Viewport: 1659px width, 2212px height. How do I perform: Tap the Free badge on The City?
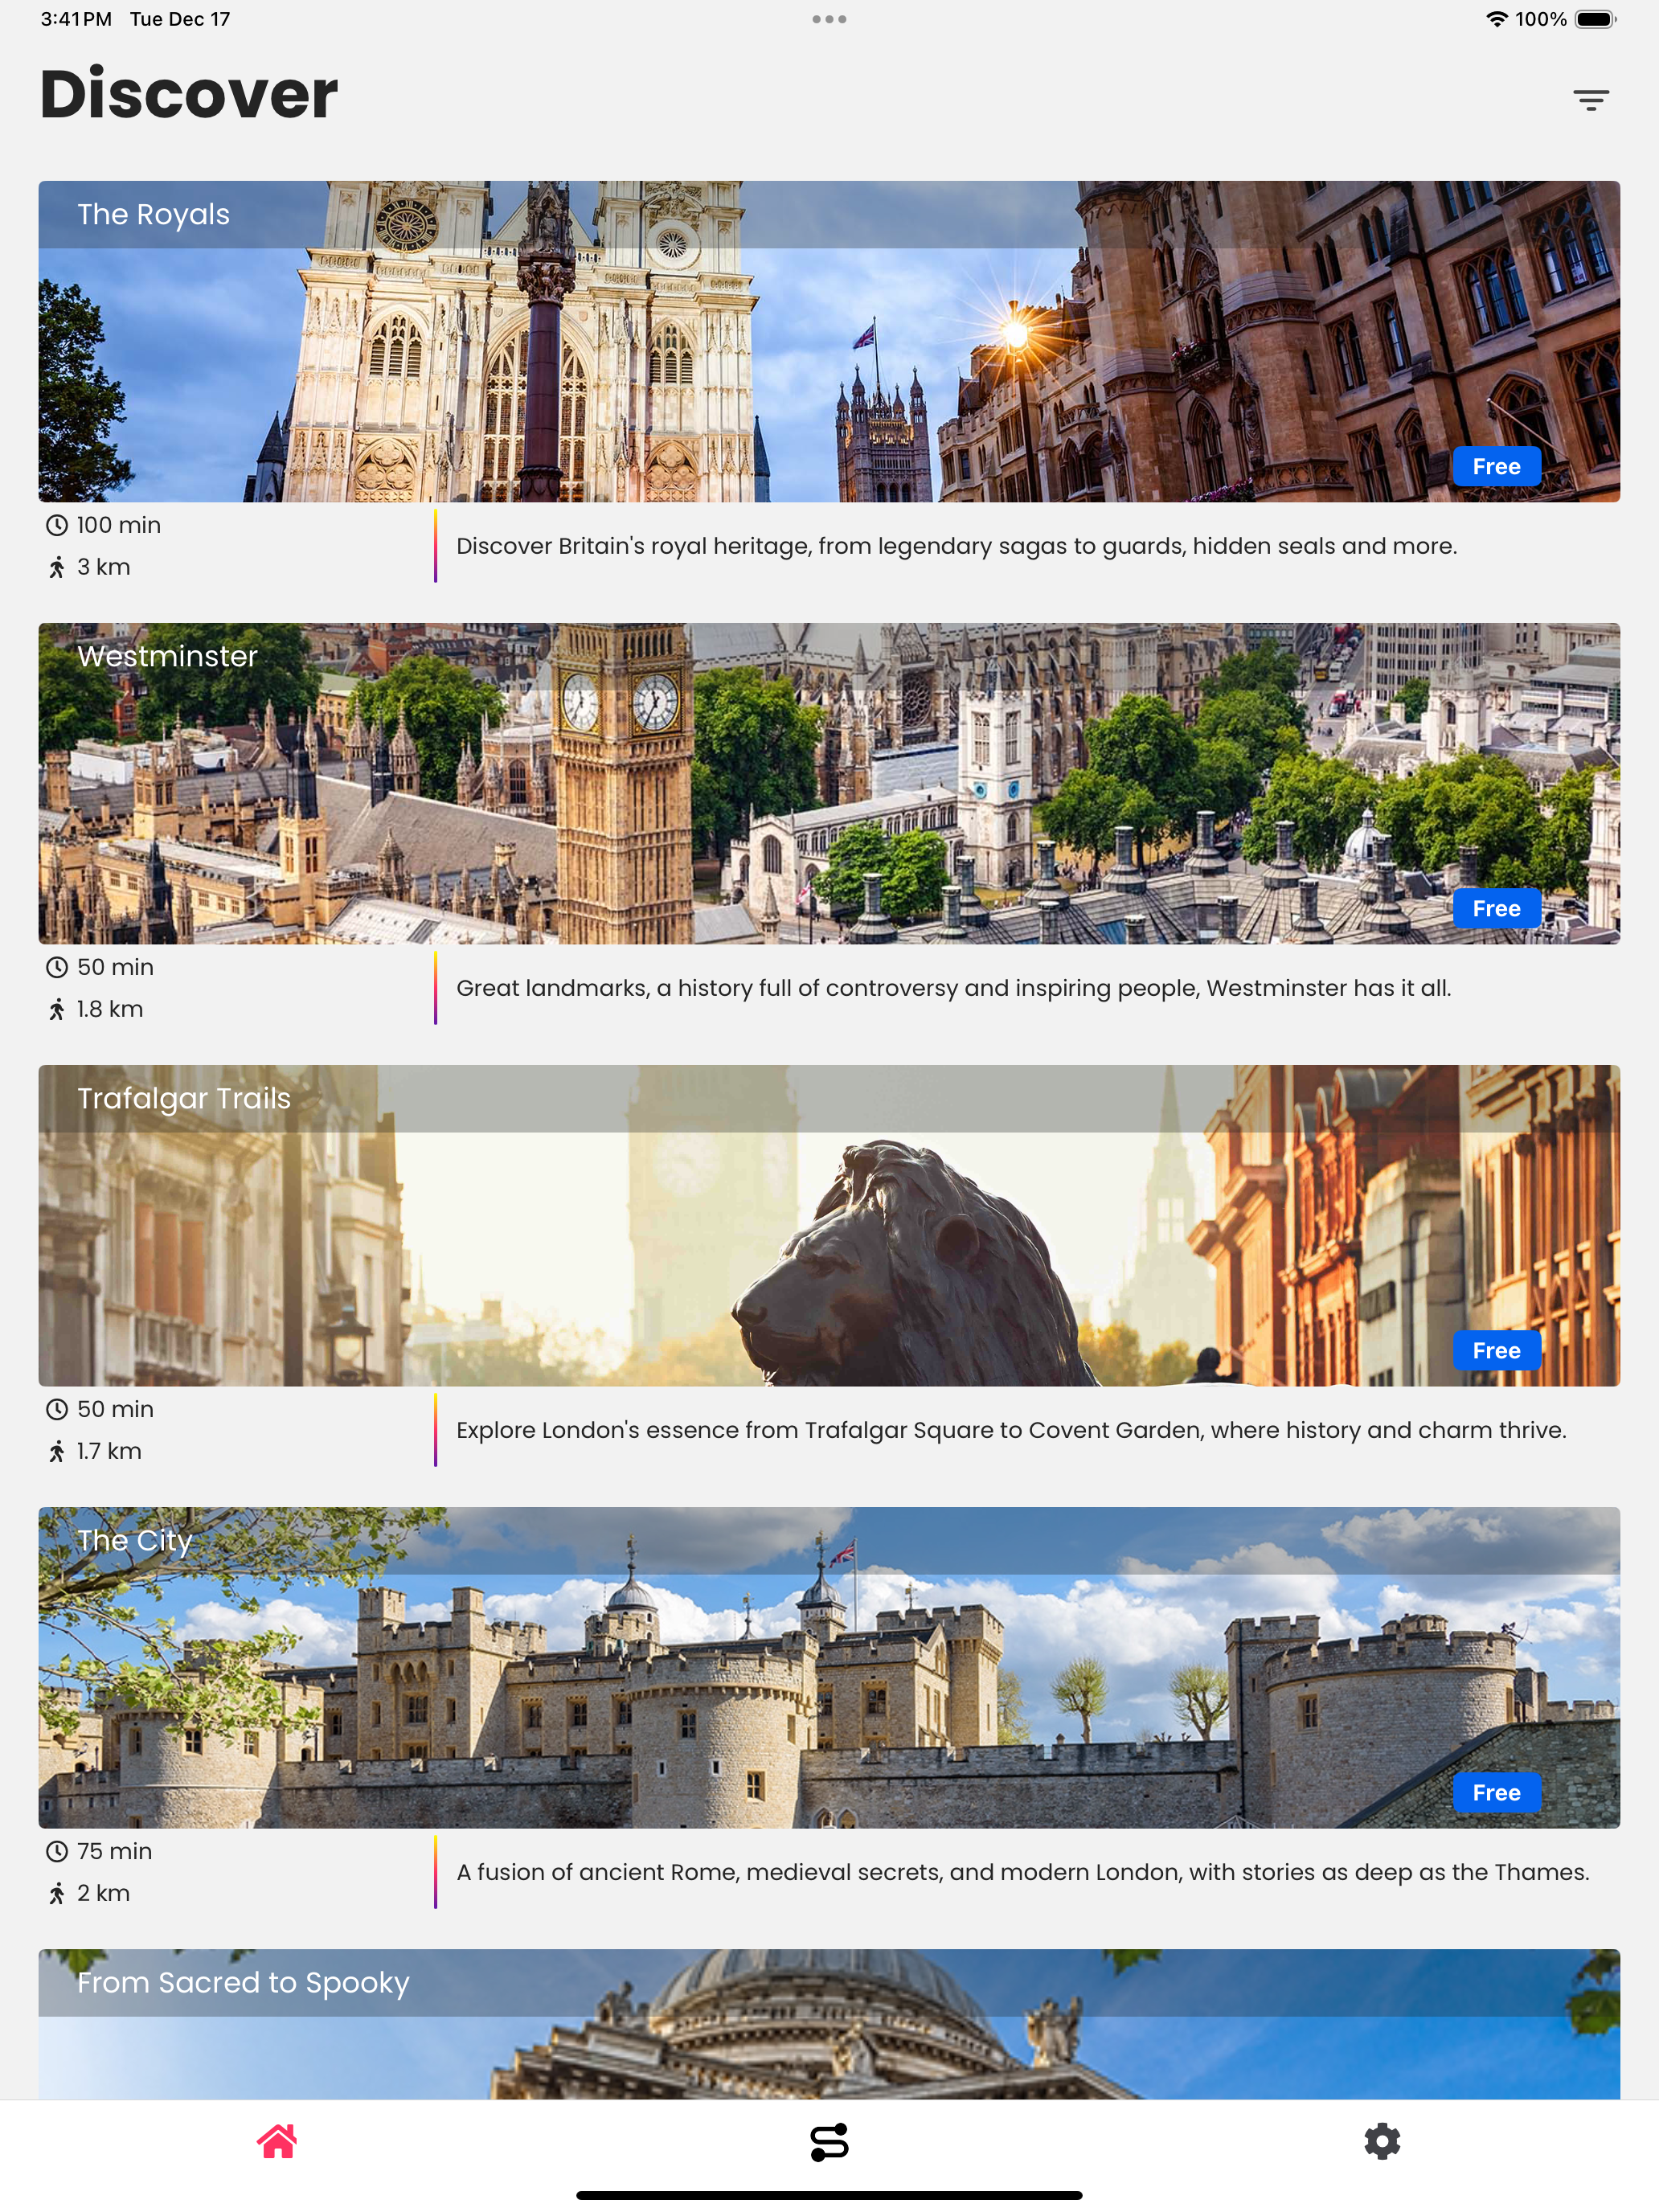[1496, 1792]
